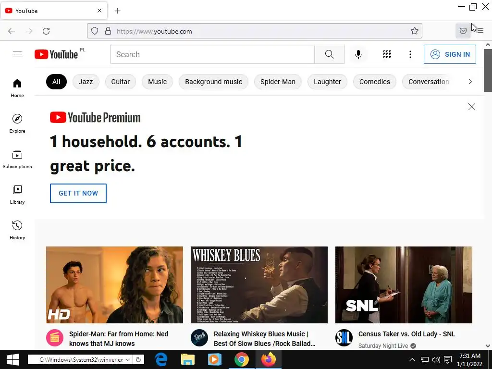Save page to Pocket
The width and height of the screenshot is (492, 369).
[x=463, y=30]
